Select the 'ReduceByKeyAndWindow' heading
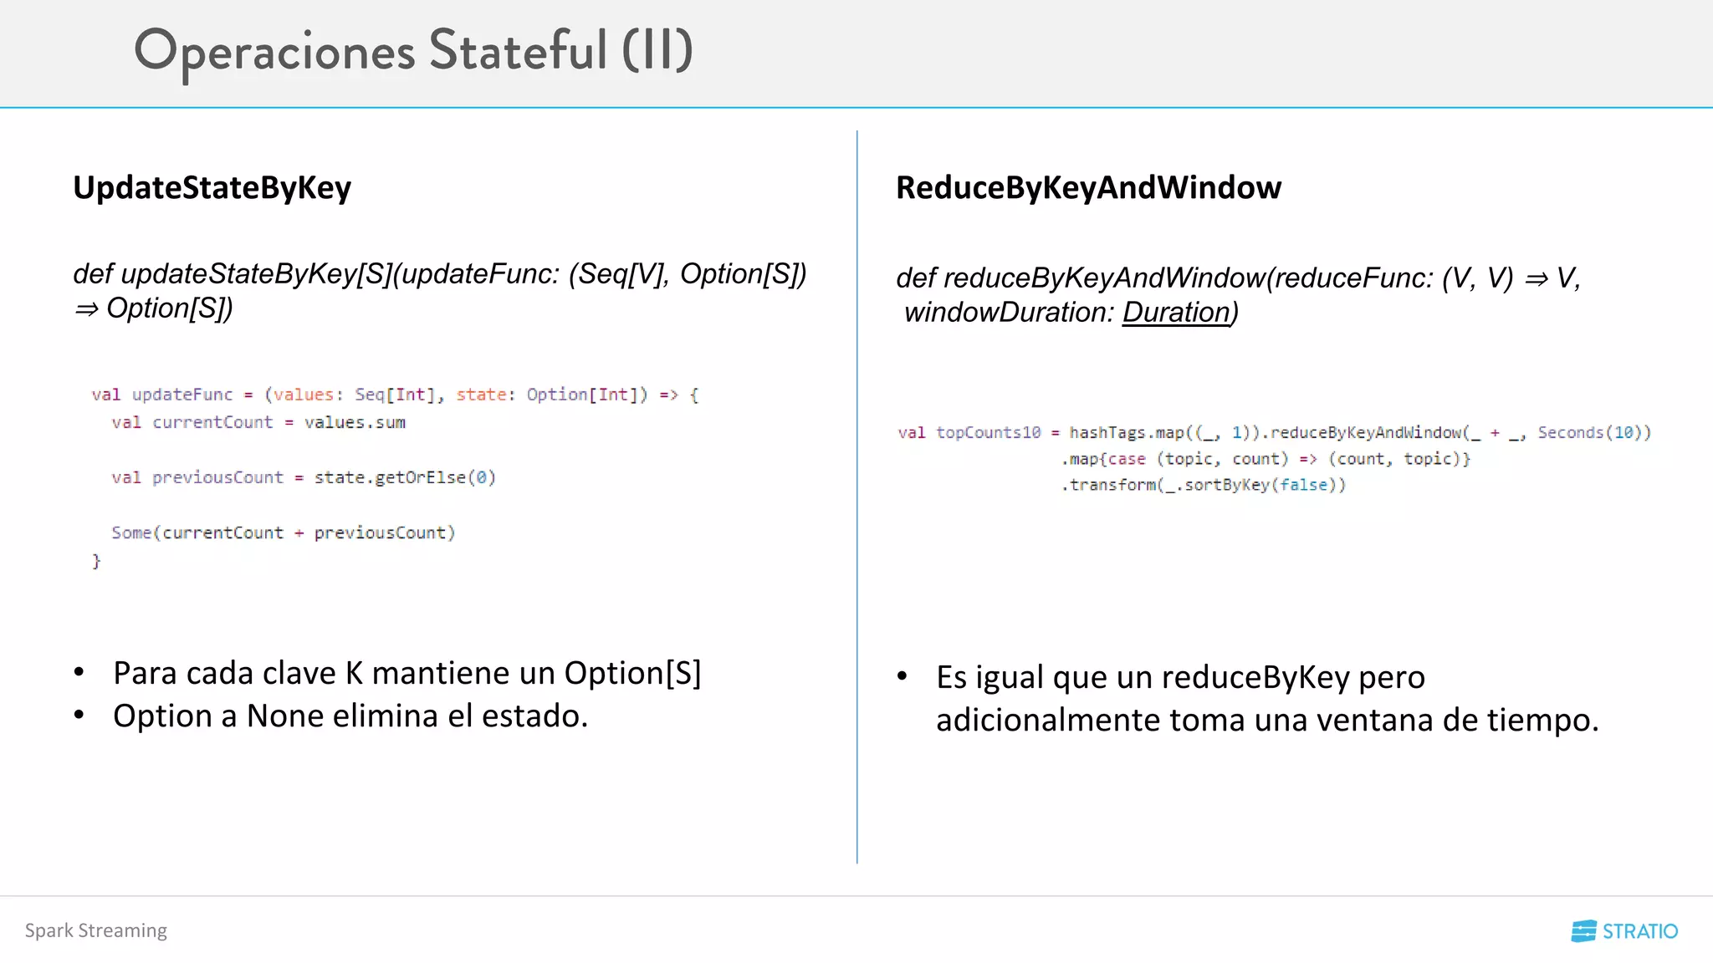 [x=1088, y=188]
